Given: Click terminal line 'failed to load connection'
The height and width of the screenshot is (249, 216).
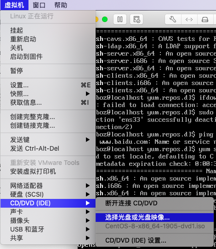Looking at the screenshot, I should pos(156,105).
